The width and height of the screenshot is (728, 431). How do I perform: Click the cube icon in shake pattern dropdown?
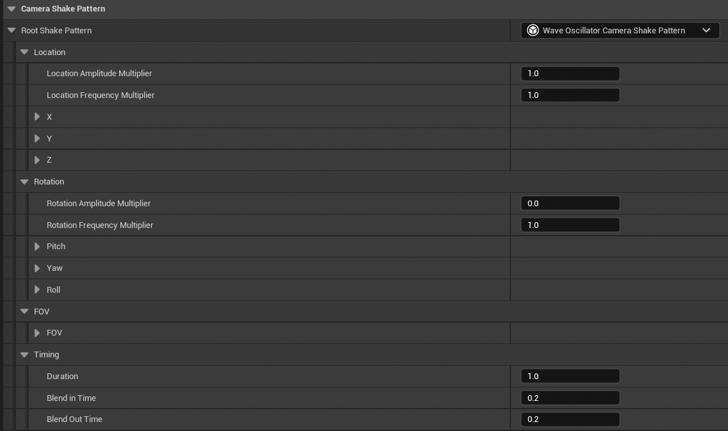[x=532, y=30]
